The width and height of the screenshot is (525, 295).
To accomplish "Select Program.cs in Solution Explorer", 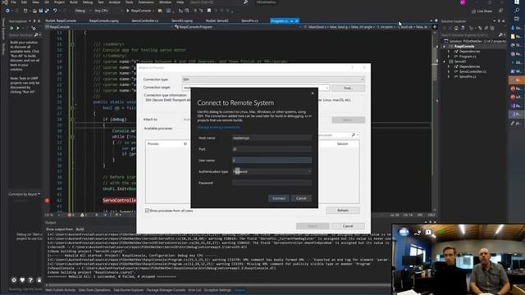I will 468,57.
